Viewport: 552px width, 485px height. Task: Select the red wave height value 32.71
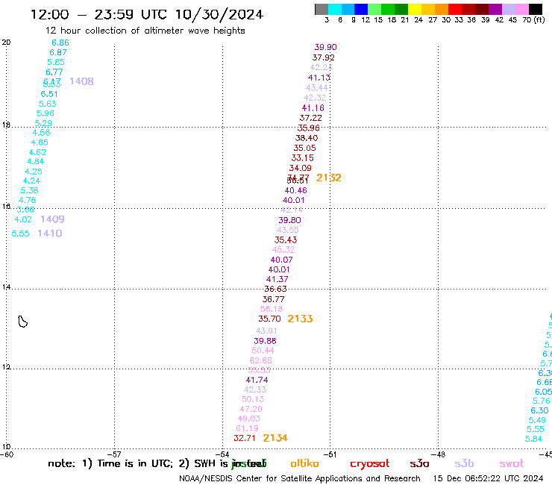[245, 438]
